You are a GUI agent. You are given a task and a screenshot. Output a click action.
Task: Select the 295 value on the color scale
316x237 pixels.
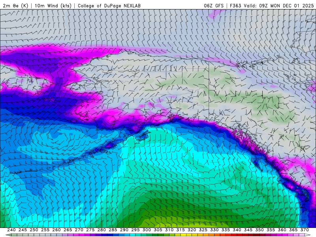tap(135, 230)
